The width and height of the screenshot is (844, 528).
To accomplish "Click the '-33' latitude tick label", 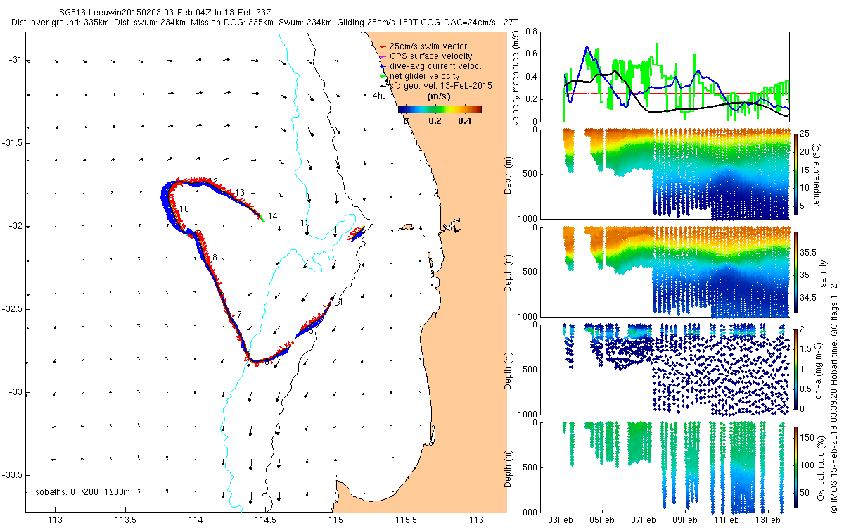I will [x=17, y=392].
